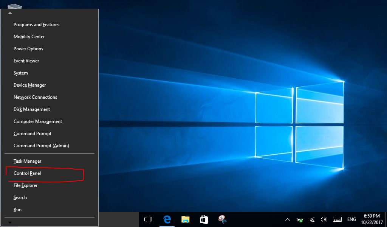Open Task Manager
387x227 pixels.
27,161
